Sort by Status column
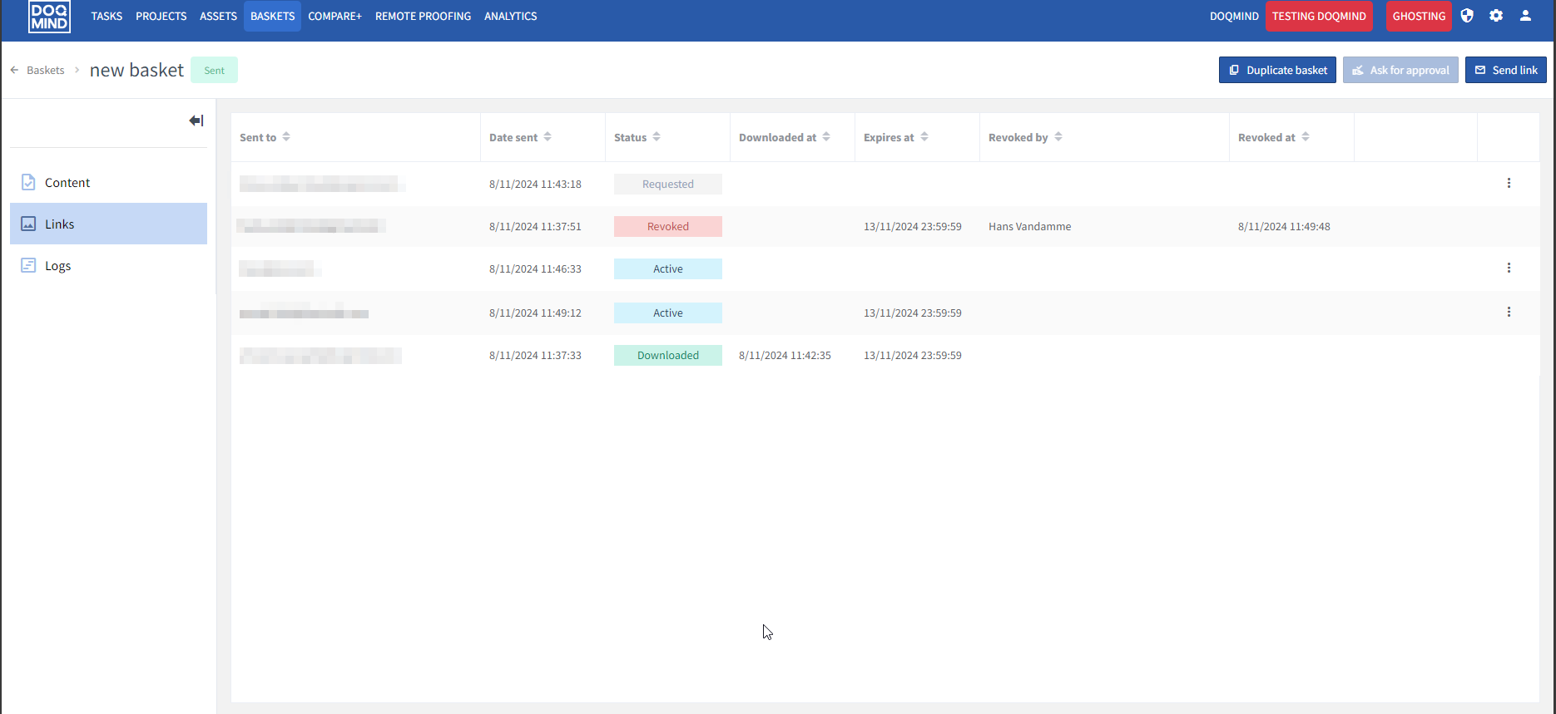The image size is (1556, 714). point(657,137)
